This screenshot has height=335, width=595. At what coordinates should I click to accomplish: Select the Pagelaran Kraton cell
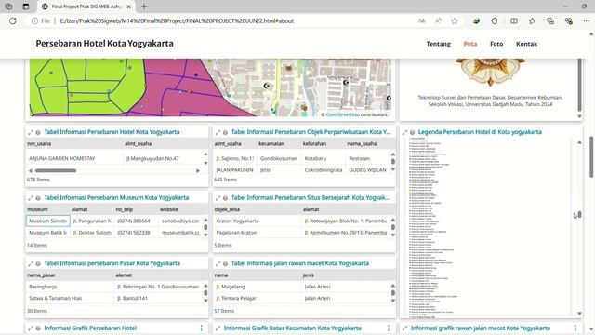pos(258,233)
